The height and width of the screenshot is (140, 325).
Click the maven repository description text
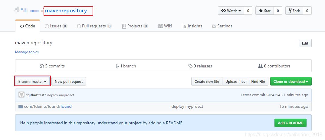click(34, 43)
